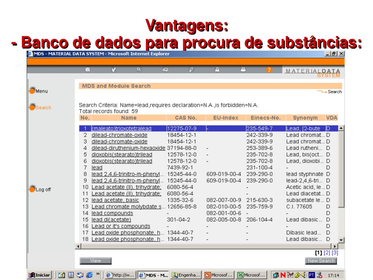Viewport: 373px width, 280px height.
Task: Click the notepad quick launch icon on taskbar
Action: pyautogui.click(x=62, y=275)
